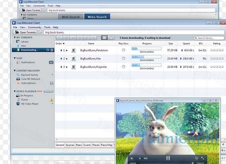Expand the BigBuckBunnyKite row arrow
Viewport: 226px width, 164px height.
pyautogui.click(x=67, y=59)
